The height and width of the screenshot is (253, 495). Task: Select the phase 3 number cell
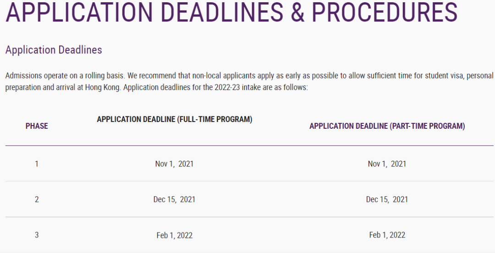tap(37, 235)
